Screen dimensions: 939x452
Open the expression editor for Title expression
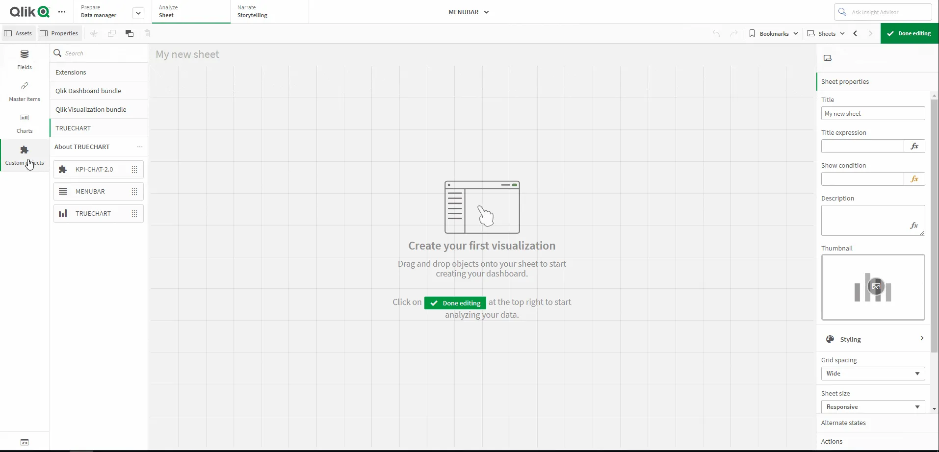pyautogui.click(x=914, y=146)
